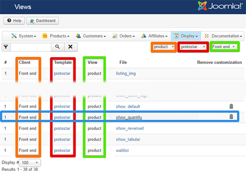Click product in the show_reversed row

pyautogui.click(x=94, y=128)
